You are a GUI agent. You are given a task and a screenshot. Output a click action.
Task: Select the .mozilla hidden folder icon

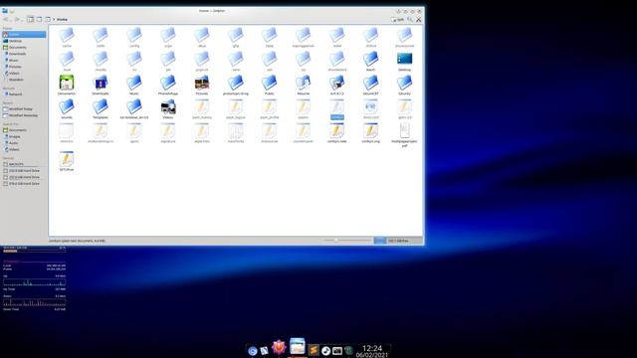[x=101, y=59]
